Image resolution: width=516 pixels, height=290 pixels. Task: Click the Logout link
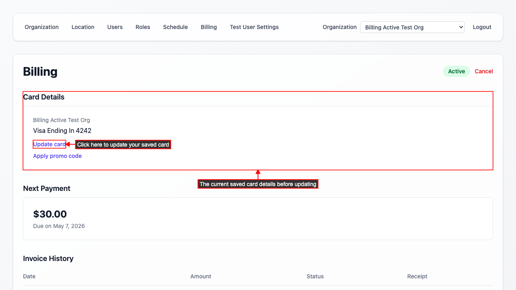pyautogui.click(x=482, y=27)
